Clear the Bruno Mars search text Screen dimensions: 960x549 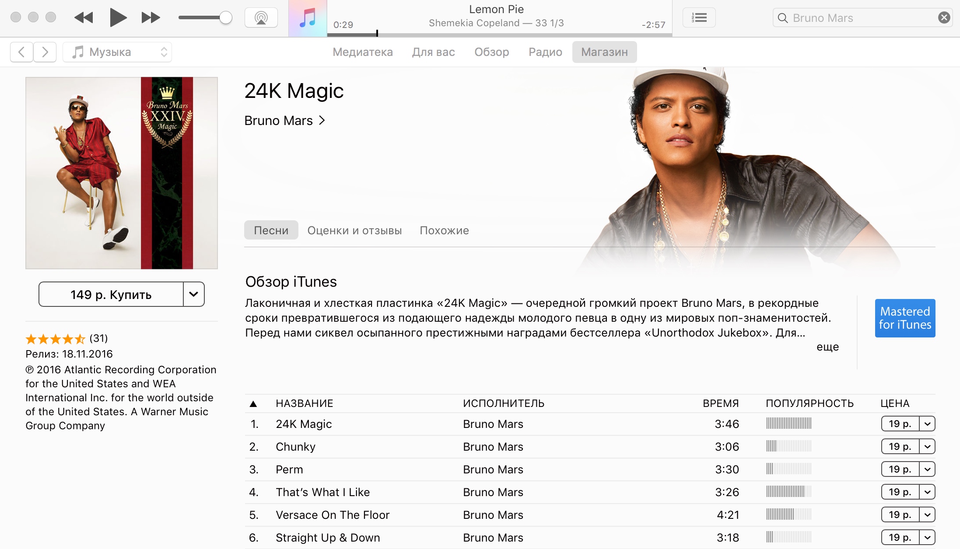click(944, 17)
